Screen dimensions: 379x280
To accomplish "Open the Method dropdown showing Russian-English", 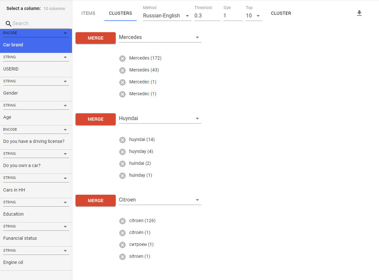I will pos(167,16).
